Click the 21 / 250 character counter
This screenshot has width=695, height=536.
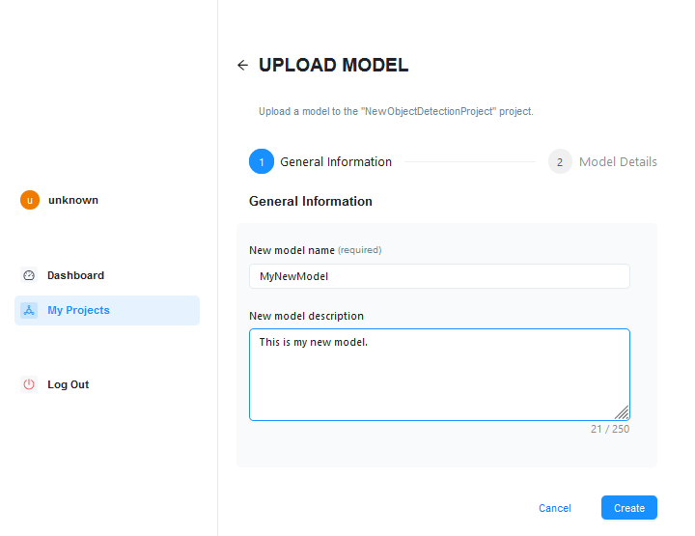[610, 429]
